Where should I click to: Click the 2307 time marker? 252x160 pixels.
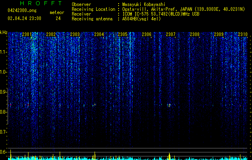click(x=171, y=34)
